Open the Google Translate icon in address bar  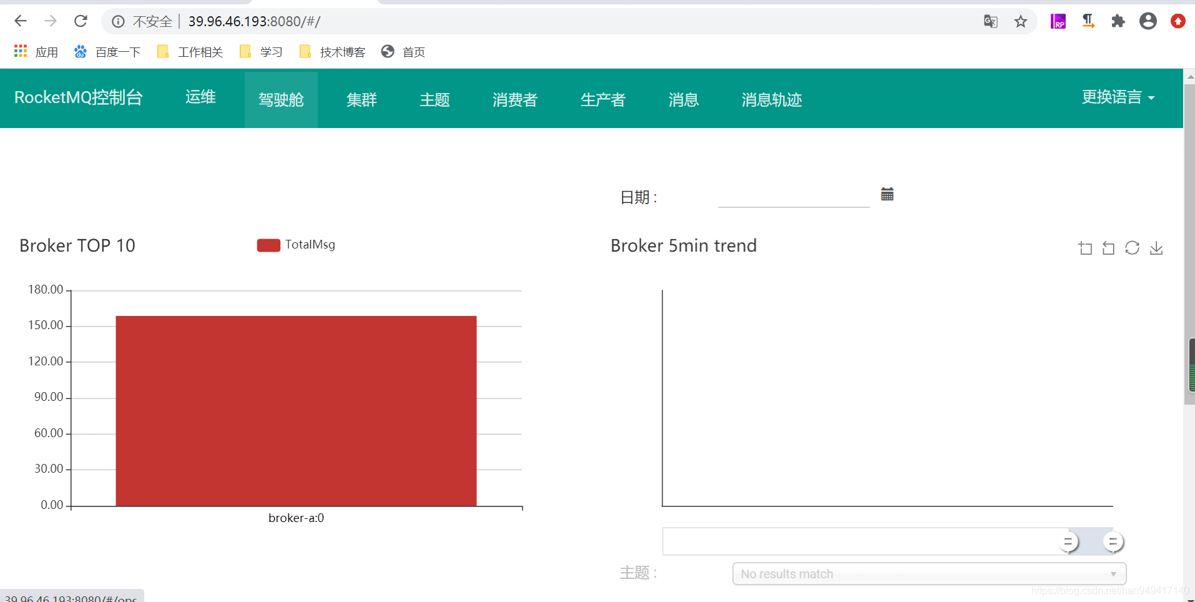991,21
